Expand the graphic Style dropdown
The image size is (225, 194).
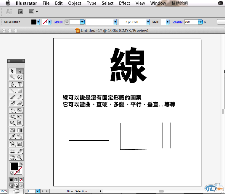[x=168, y=22]
